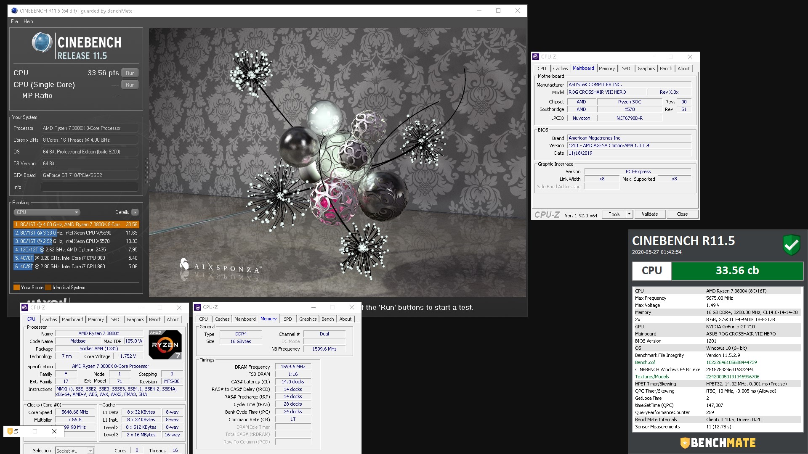
Task: Switch to Memory tab in Mainboard CPU-Z window
Action: click(x=607, y=69)
